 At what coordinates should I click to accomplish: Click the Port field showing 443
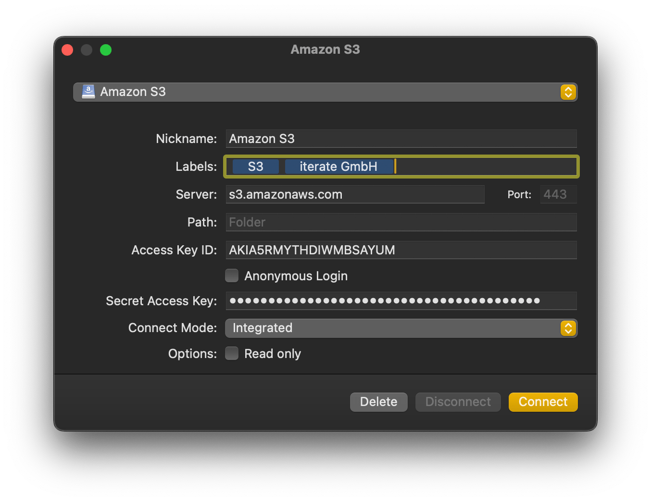point(558,194)
